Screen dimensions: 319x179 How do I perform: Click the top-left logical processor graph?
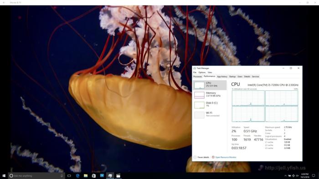click(x=248, y=98)
